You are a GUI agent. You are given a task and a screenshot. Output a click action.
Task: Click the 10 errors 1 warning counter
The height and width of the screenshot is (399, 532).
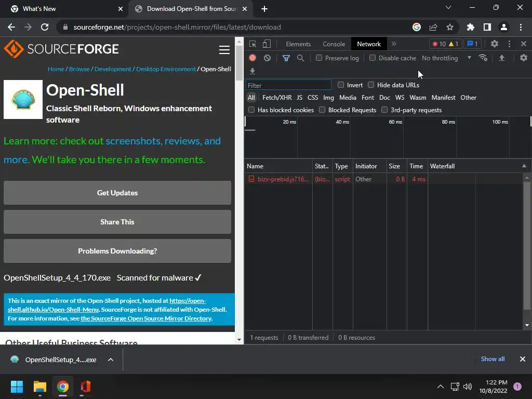[x=445, y=44]
